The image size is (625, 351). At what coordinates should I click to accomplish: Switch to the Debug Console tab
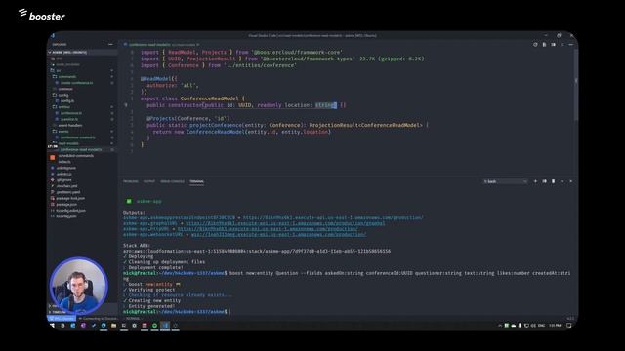[172, 181]
